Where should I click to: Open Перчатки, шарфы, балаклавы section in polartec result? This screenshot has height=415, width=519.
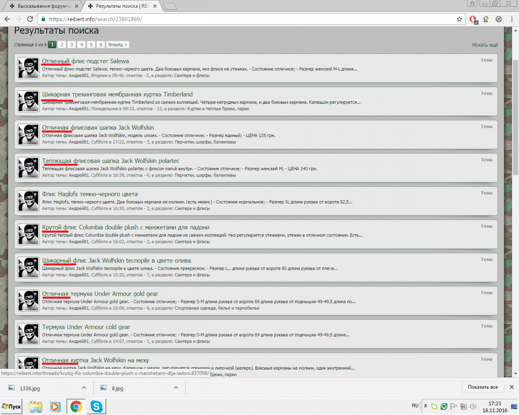205,176
